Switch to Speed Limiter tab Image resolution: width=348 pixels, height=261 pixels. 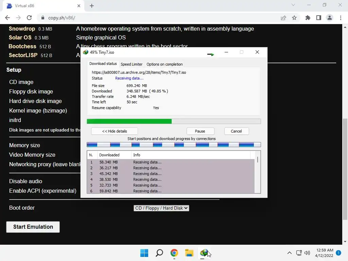pos(132,64)
